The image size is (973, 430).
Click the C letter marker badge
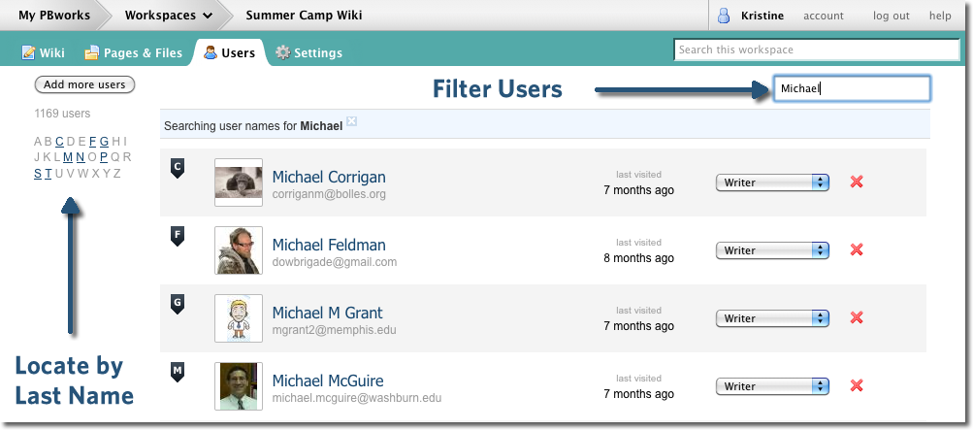[x=177, y=168]
